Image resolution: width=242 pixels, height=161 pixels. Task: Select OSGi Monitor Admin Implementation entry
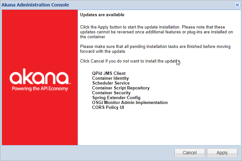(x=130, y=103)
